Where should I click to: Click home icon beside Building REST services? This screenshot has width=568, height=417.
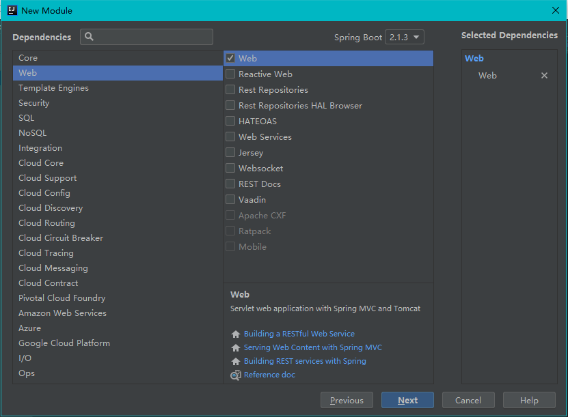pyautogui.click(x=235, y=361)
